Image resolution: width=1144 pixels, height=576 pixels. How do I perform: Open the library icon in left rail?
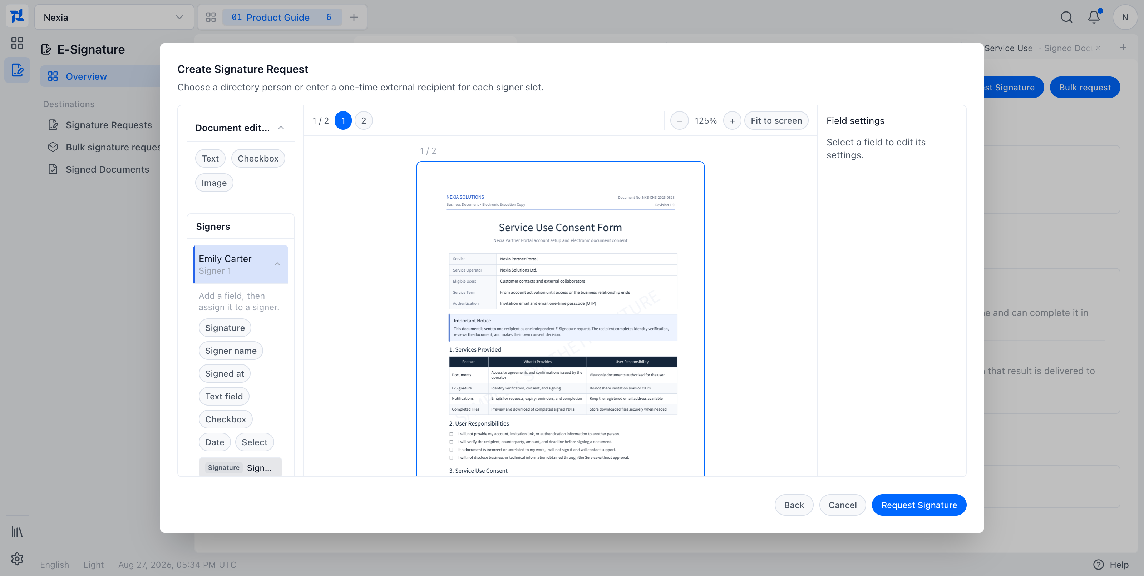point(17,532)
